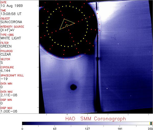Click the FILTER label
This screenshot has height=130, width=153.
5,43
